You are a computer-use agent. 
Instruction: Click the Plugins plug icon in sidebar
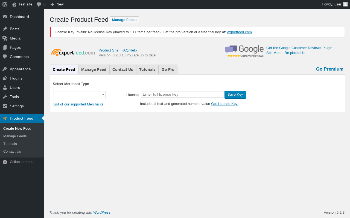point(5,78)
